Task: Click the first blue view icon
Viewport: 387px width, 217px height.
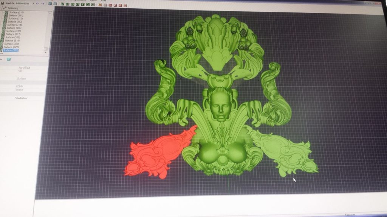Action: (50, 4)
